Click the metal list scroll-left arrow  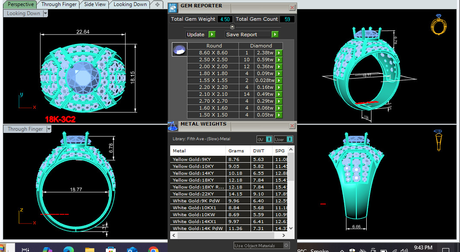coord(174,235)
